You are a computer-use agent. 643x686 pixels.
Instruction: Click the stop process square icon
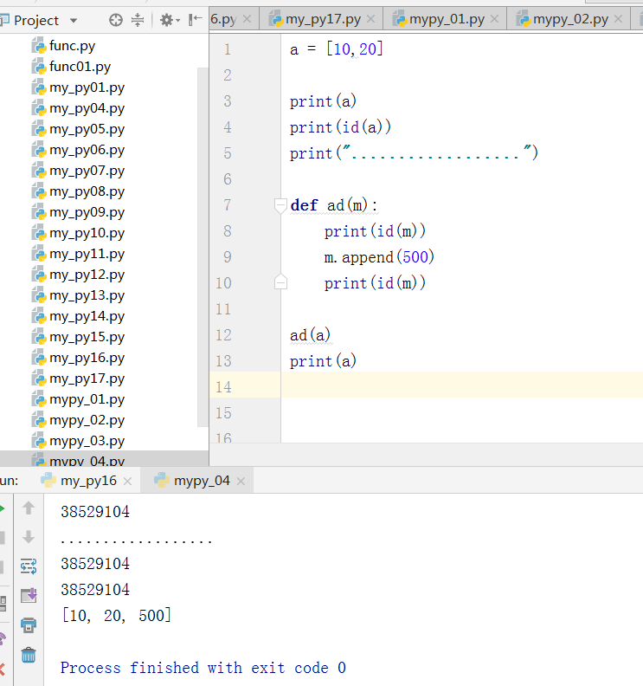(x=2, y=538)
